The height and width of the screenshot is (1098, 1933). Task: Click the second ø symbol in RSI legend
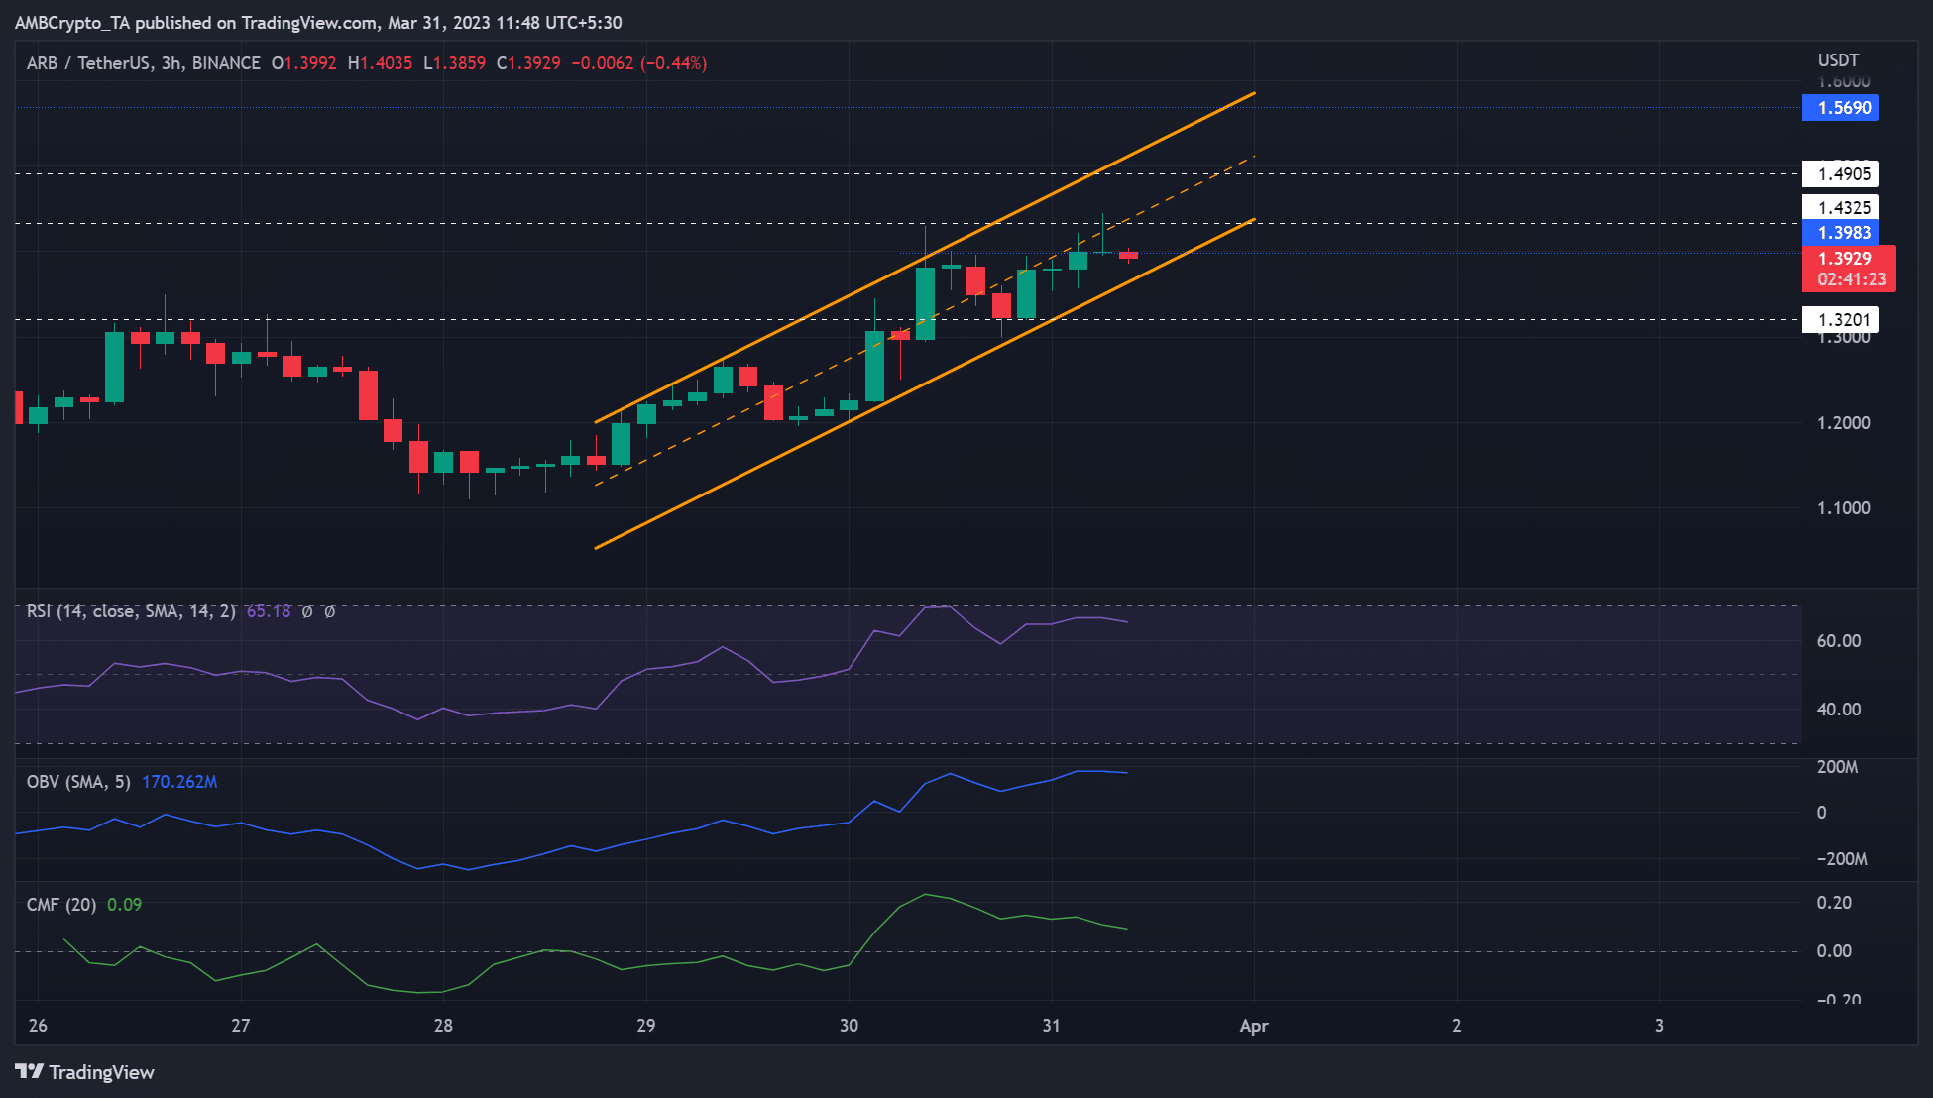point(330,611)
